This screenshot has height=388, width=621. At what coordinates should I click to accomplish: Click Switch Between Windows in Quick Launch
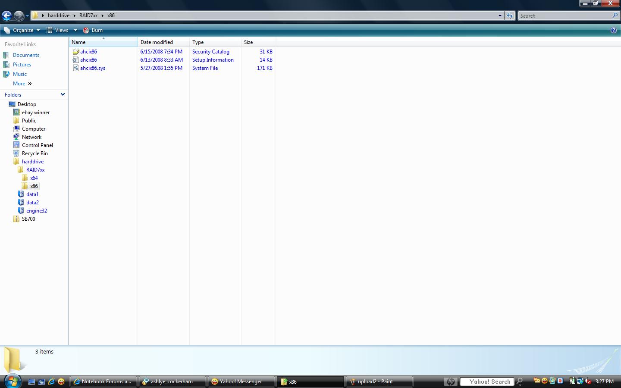[x=41, y=382]
